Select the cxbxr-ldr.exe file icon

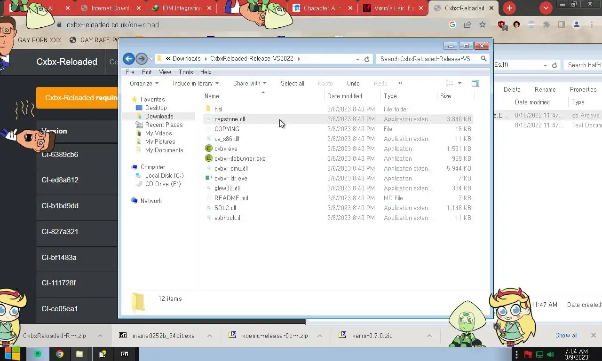pos(209,178)
